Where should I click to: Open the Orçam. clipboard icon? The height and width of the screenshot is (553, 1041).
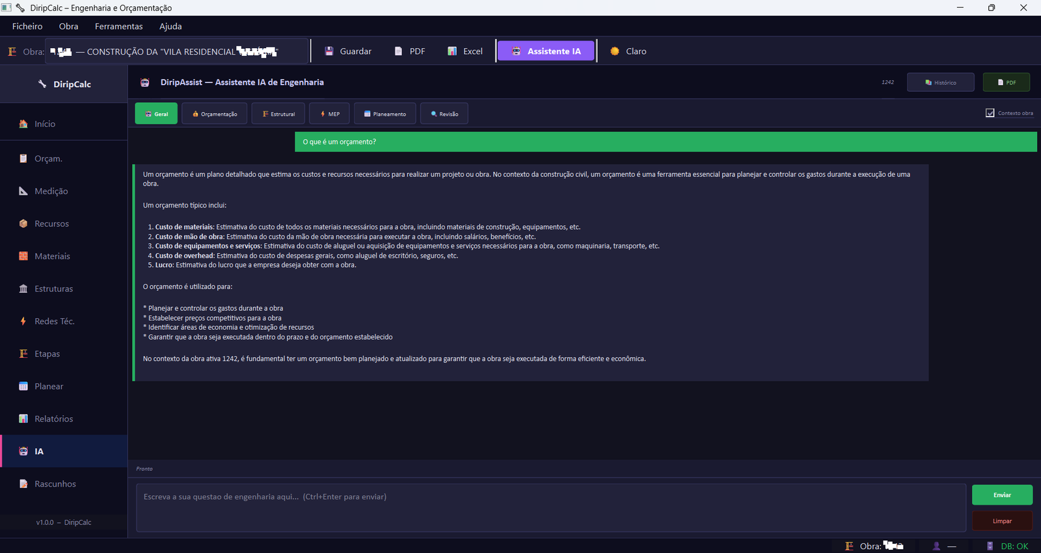point(23,159)
